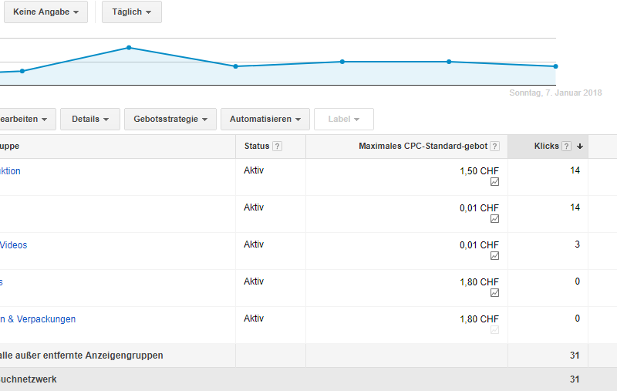Click the disabled Label button

click(x=343, y=119)
